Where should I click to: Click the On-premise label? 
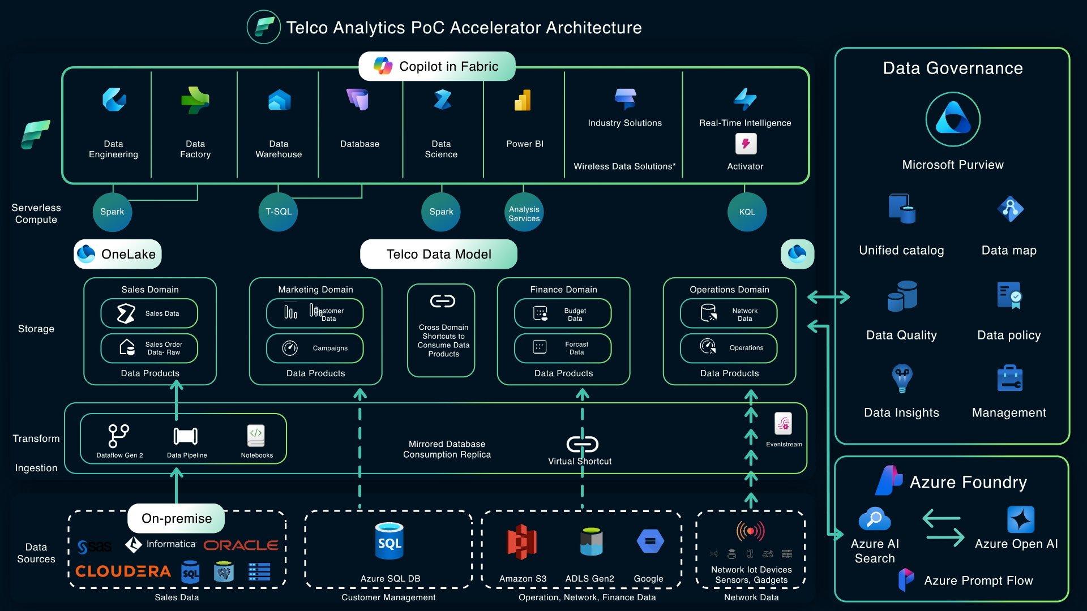pos(176,518)
